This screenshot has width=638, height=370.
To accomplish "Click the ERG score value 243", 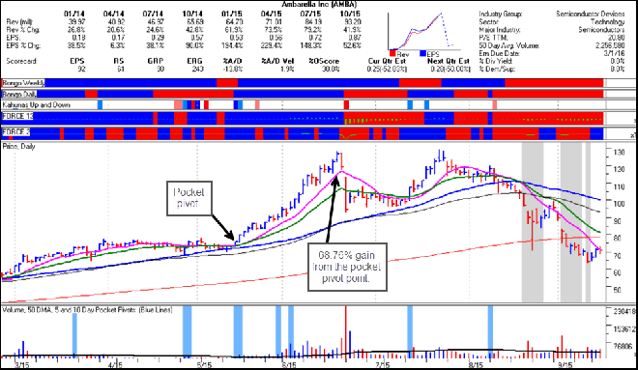I will pos(198,70).
